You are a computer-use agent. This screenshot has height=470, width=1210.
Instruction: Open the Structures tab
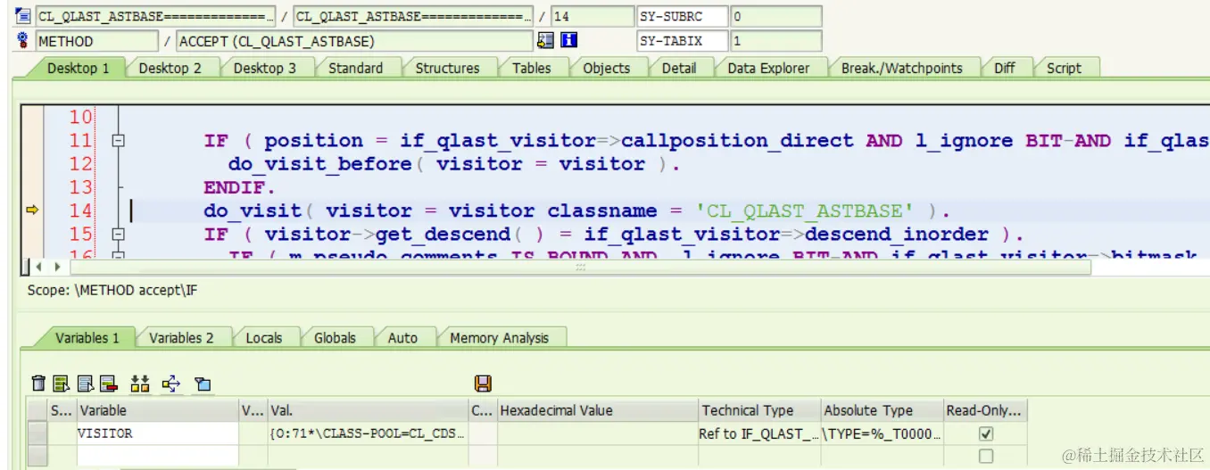pos(447,68)
